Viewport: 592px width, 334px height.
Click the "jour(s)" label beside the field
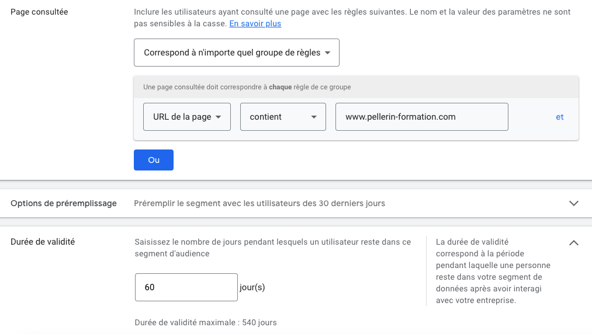[252, 287]
